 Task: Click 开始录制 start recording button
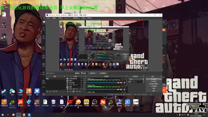[154, 81]
